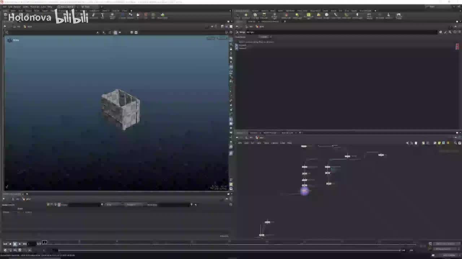Click the stop playback button
This screenshot has width=462, height=259.
pos(15,244)
